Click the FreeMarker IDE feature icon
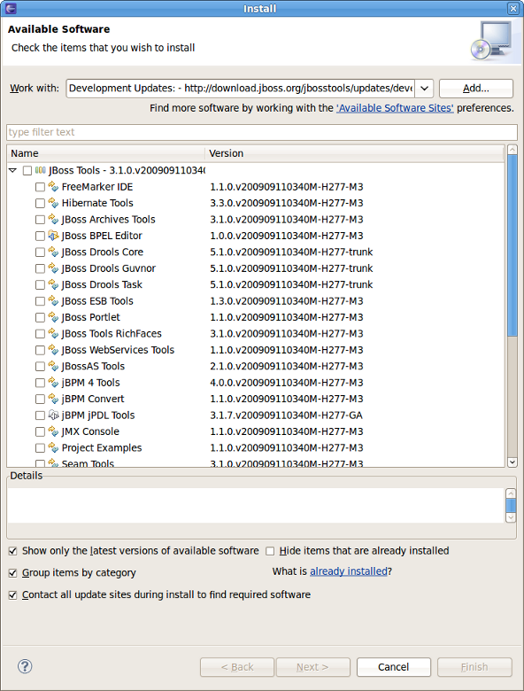Viewport: 524px width, 691px height. tap(53, 186)
